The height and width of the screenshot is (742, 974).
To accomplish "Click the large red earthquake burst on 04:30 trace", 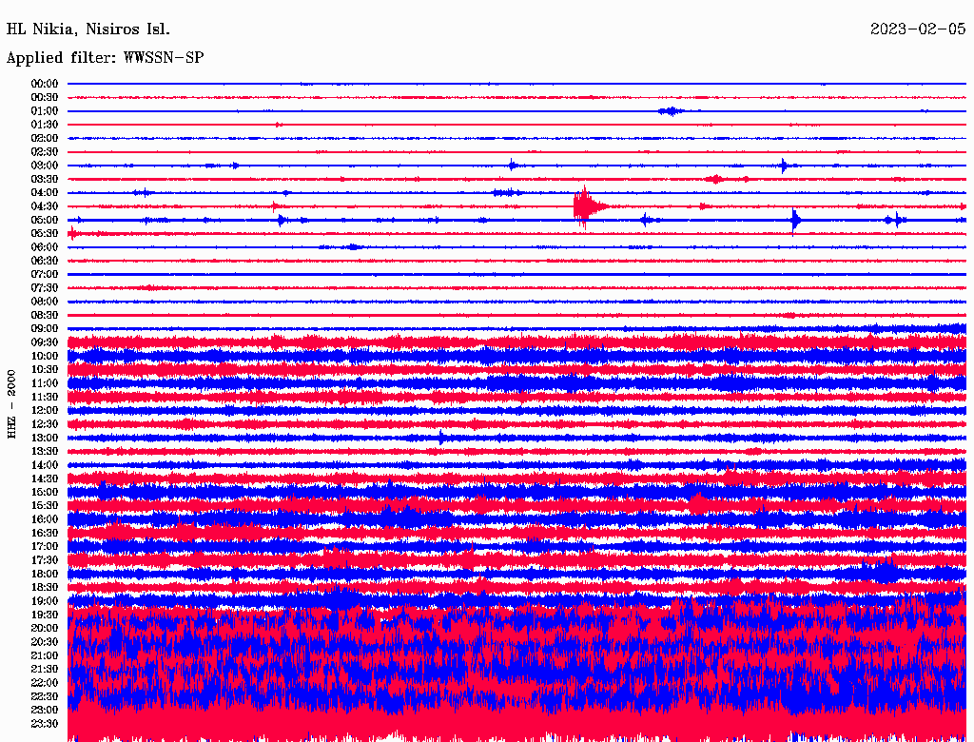I will tap(588, 207).
